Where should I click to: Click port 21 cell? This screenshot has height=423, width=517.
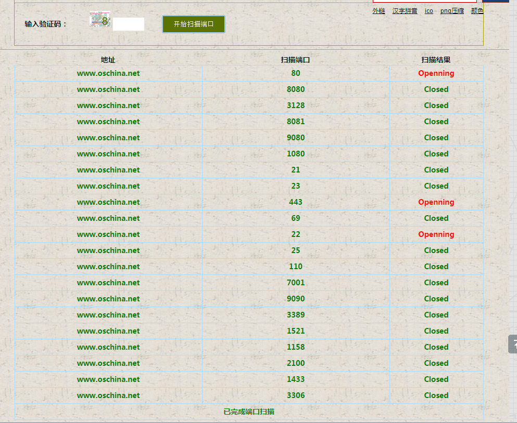pyautogui.click(x=296, y=170)
